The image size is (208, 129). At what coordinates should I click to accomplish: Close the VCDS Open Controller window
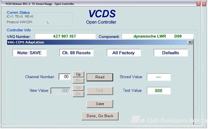coord(198,4)
